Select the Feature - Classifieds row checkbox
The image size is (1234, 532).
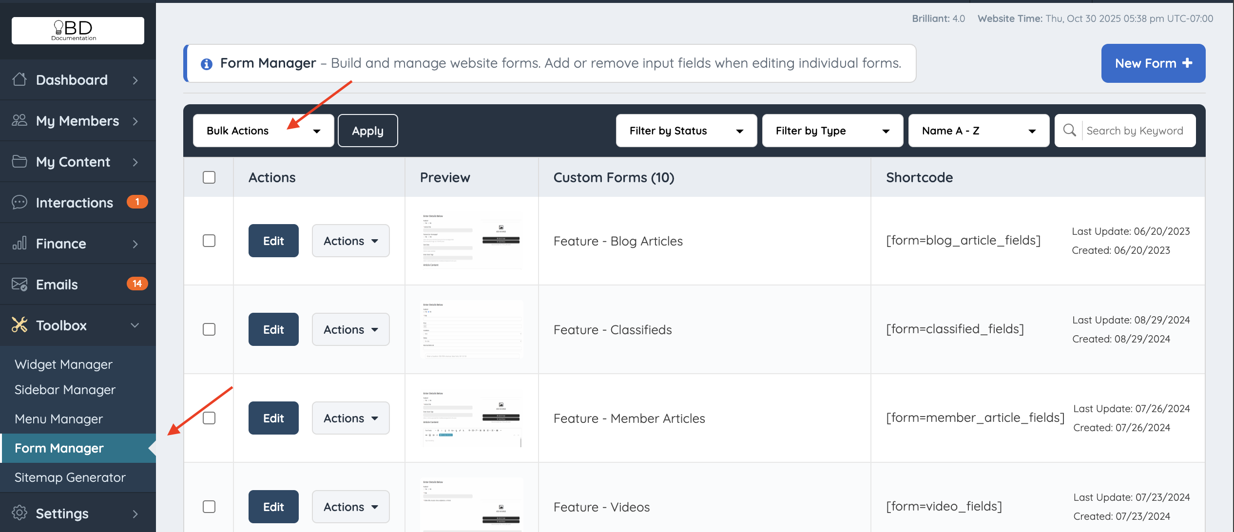click(209, 329)
